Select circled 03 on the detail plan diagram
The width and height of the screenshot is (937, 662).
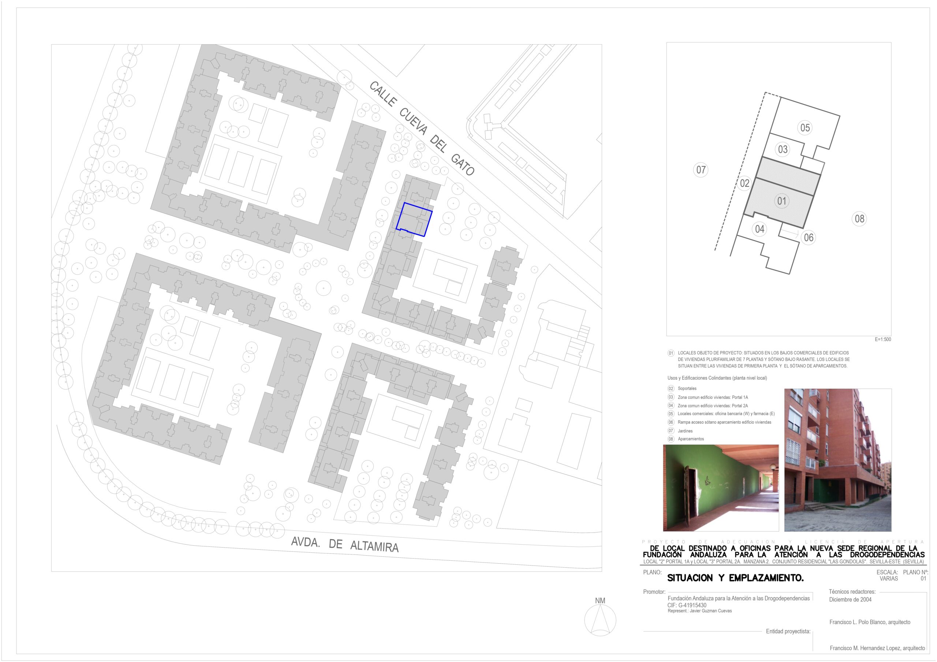(782, 149)
